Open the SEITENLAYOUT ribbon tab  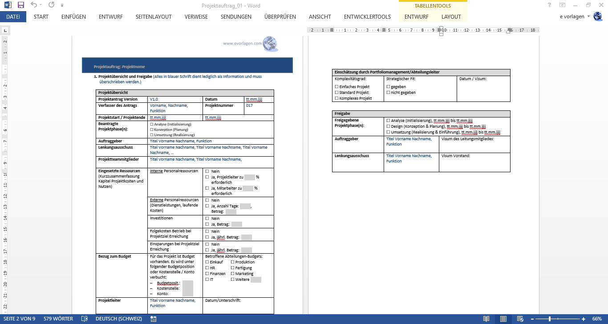point(154,17)
